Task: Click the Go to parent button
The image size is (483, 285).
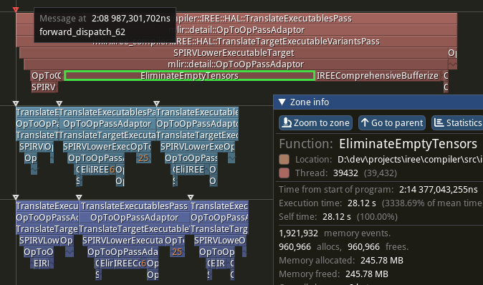Action: click(x=392, y=123)
